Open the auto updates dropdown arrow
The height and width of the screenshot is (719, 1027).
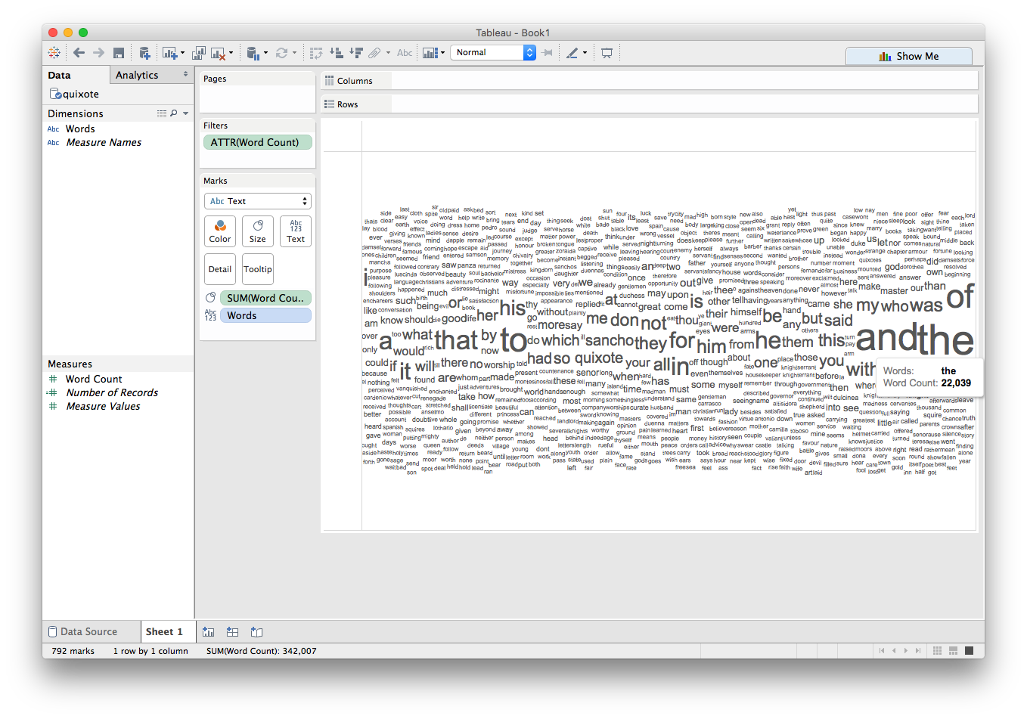pyautogui.click(x=265, y=53)
